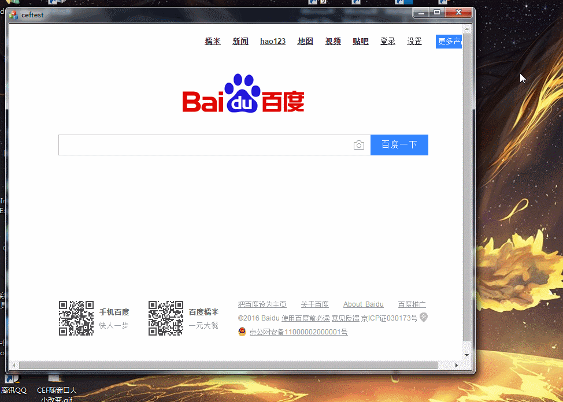The image size is (563, 402).
Task: Click the vertical scrollbar thumb
Action: coord(467,187)
